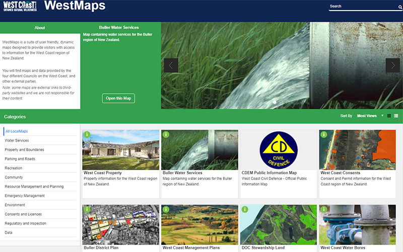Open info icon on West Coast Consents
403x252 pixels.
pyautogui.click(x=324, y=134)
